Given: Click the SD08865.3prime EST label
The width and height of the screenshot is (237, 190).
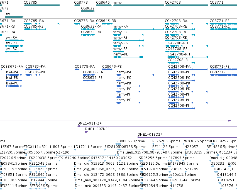Looking at the screenshot, I should tap(131, 141).
